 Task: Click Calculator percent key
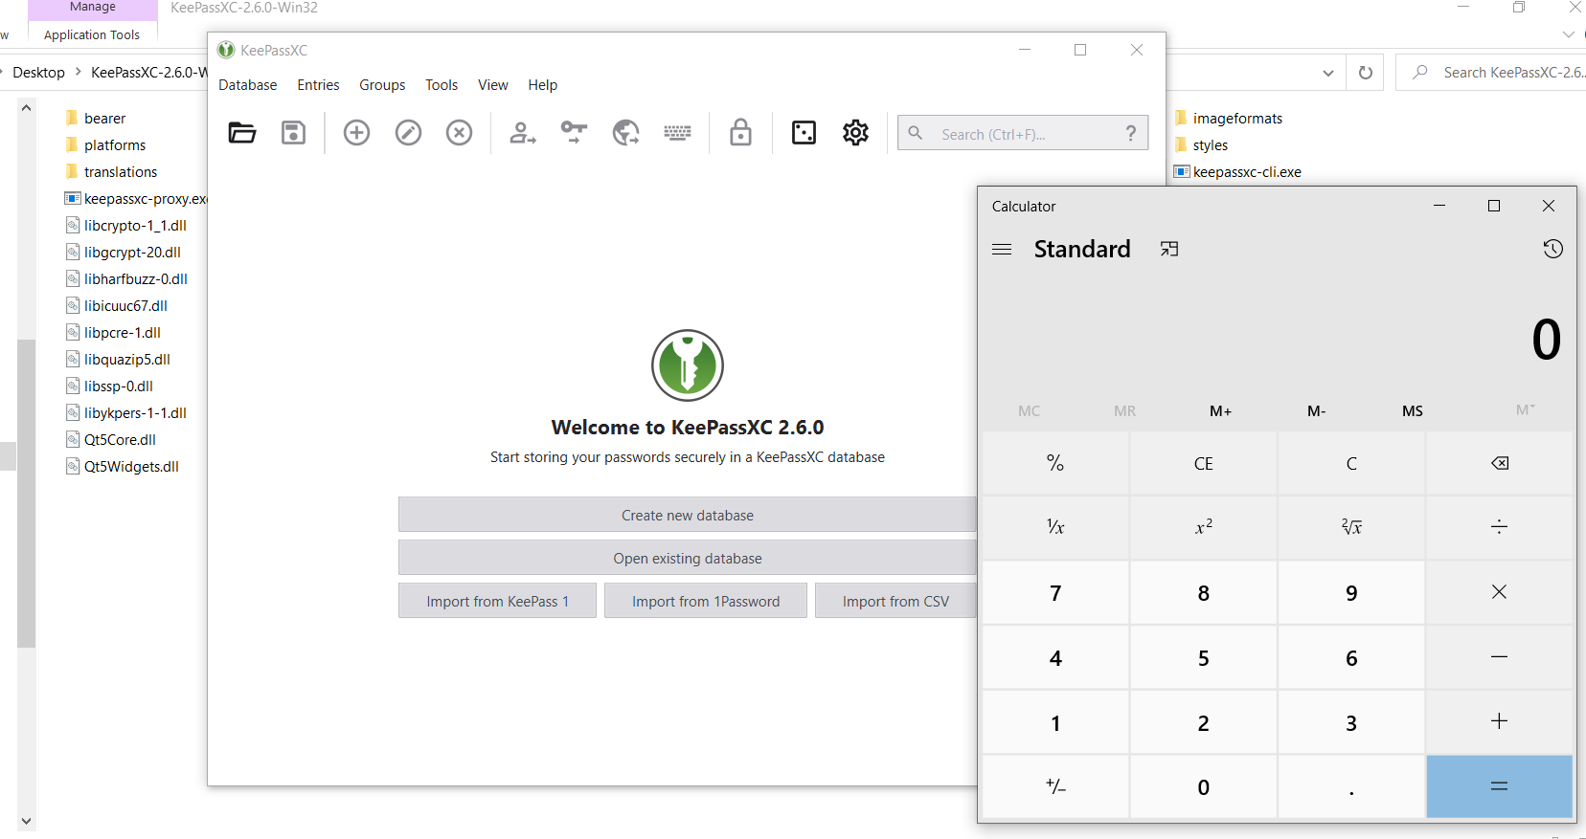pos(1055,463)
